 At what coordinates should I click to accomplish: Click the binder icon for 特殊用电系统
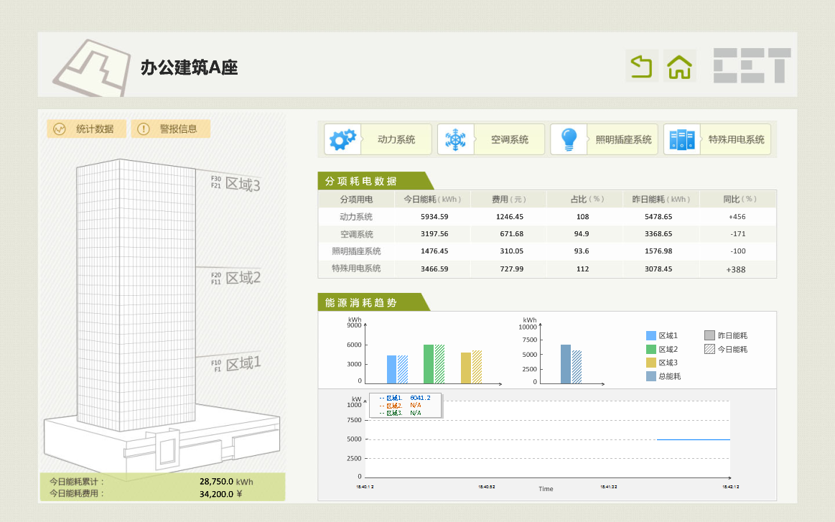click(681, 139)
